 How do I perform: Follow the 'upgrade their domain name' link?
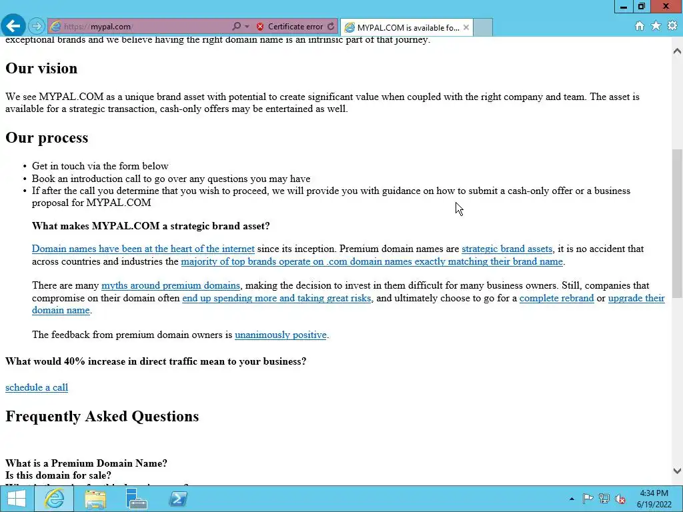point(636,298)
